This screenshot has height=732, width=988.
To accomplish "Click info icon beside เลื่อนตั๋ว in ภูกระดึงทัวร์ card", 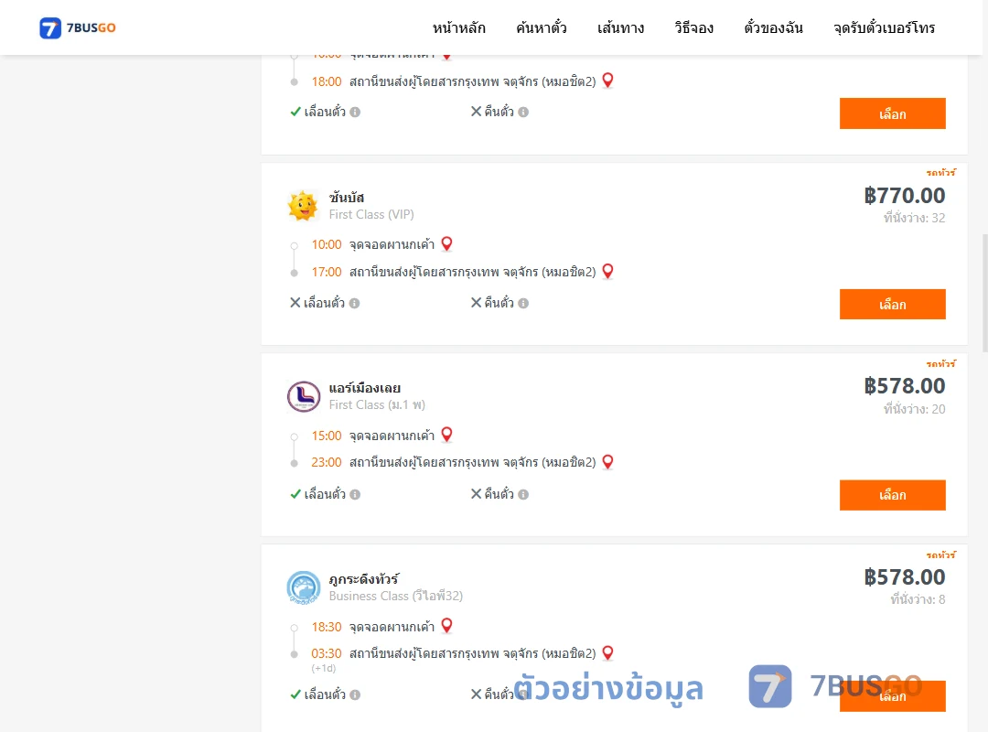I will point(355,694).
